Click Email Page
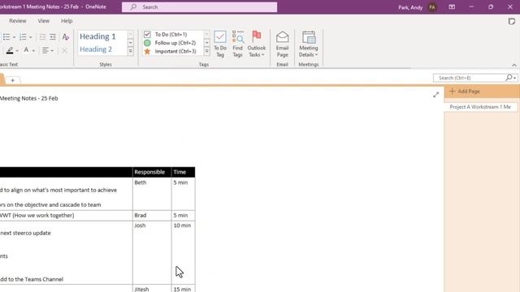Image resolution: width=520 pixels, height=292 pixels. 282,44
